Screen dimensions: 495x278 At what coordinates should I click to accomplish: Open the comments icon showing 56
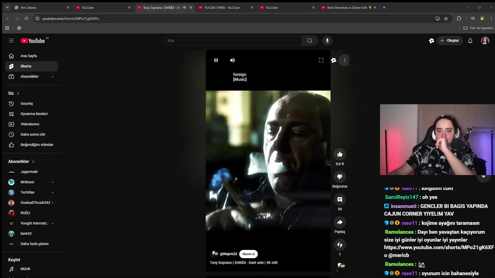340,200
